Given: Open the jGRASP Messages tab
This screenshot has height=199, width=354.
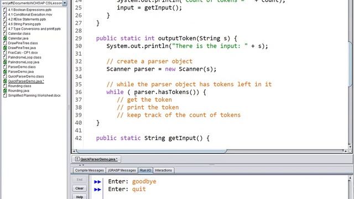Looking at the screenshot, I should (122, 170).
